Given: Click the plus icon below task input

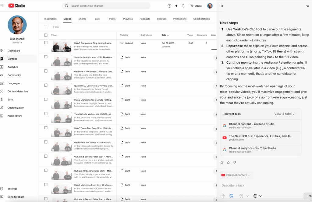Looking at the screenshot, I should tap(223, 196).
